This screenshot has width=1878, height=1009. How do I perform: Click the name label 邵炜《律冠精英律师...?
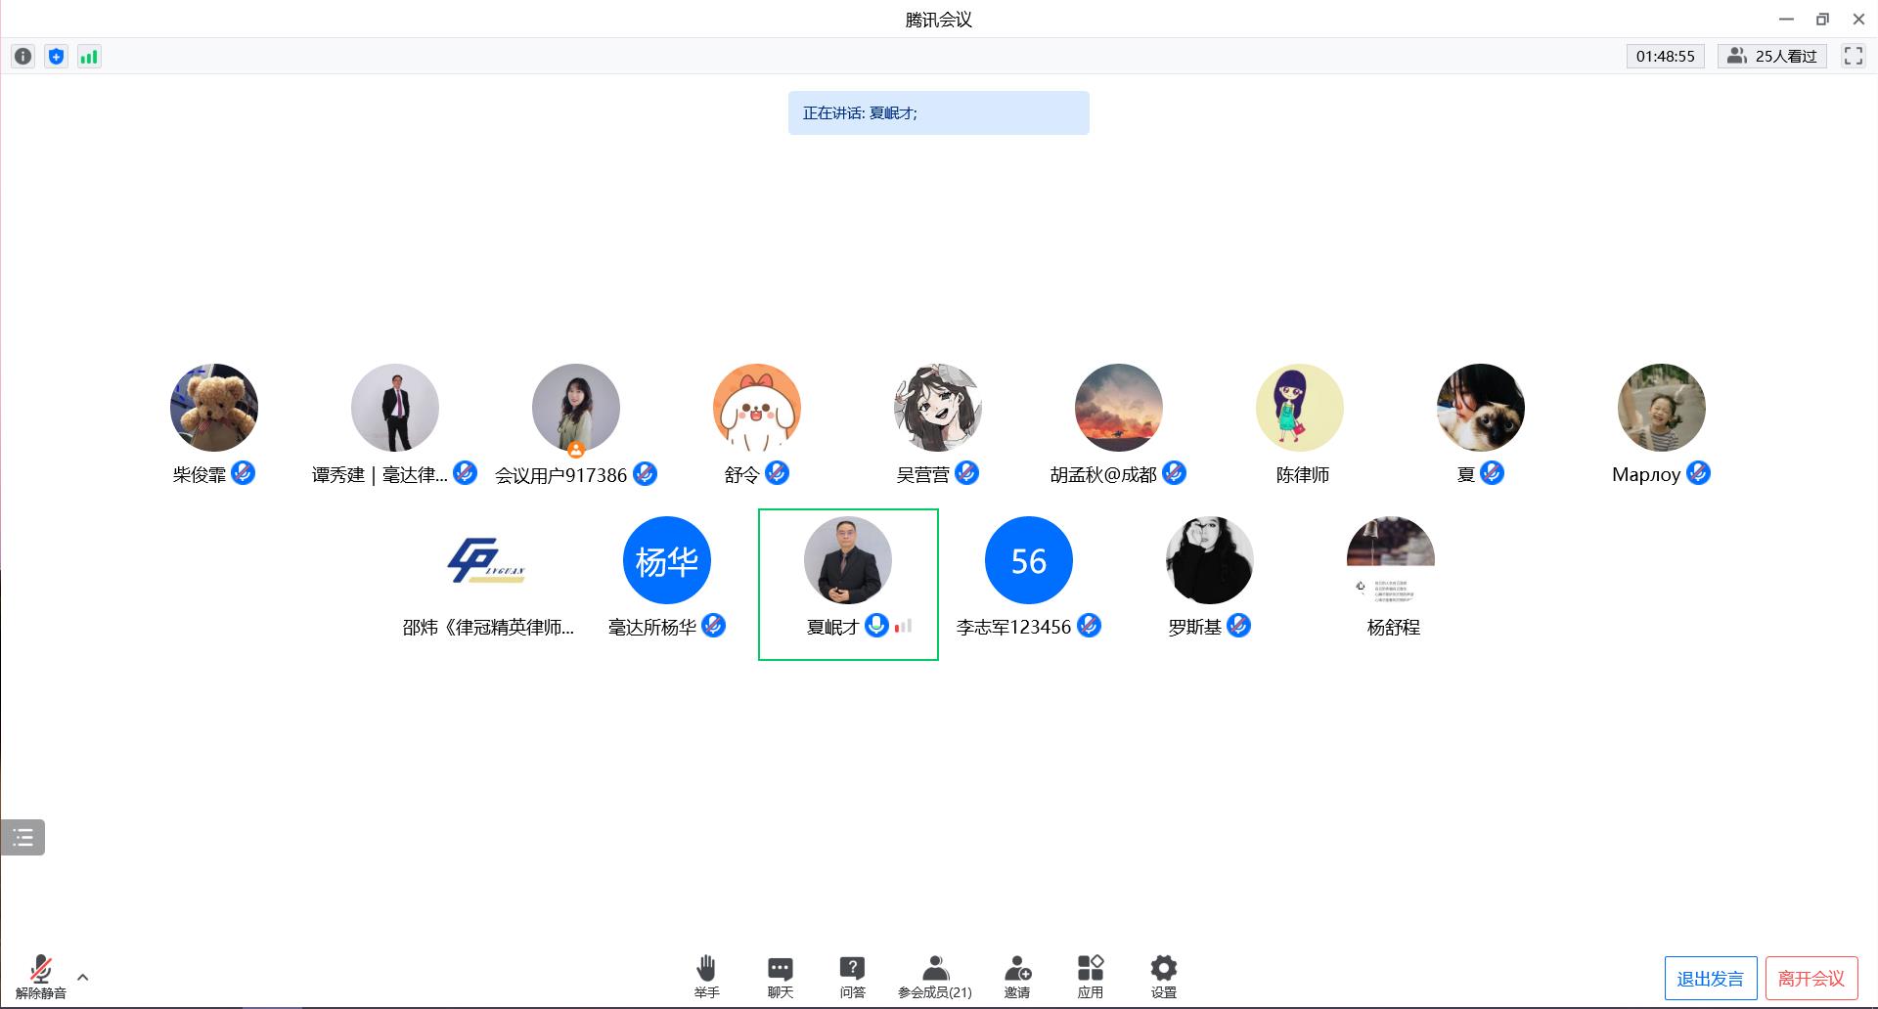(488, 628)
